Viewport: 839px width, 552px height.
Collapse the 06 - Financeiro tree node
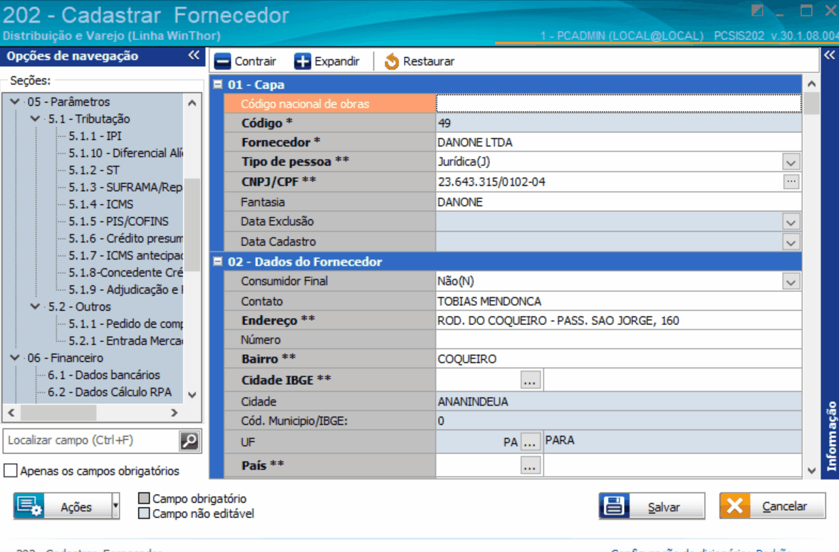pos(15,358)
